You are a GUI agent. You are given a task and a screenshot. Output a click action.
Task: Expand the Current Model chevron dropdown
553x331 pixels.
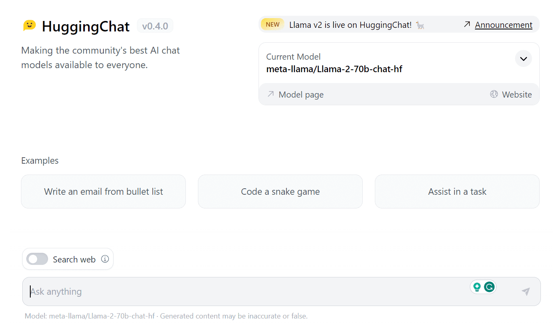click(x=524, y=59)
